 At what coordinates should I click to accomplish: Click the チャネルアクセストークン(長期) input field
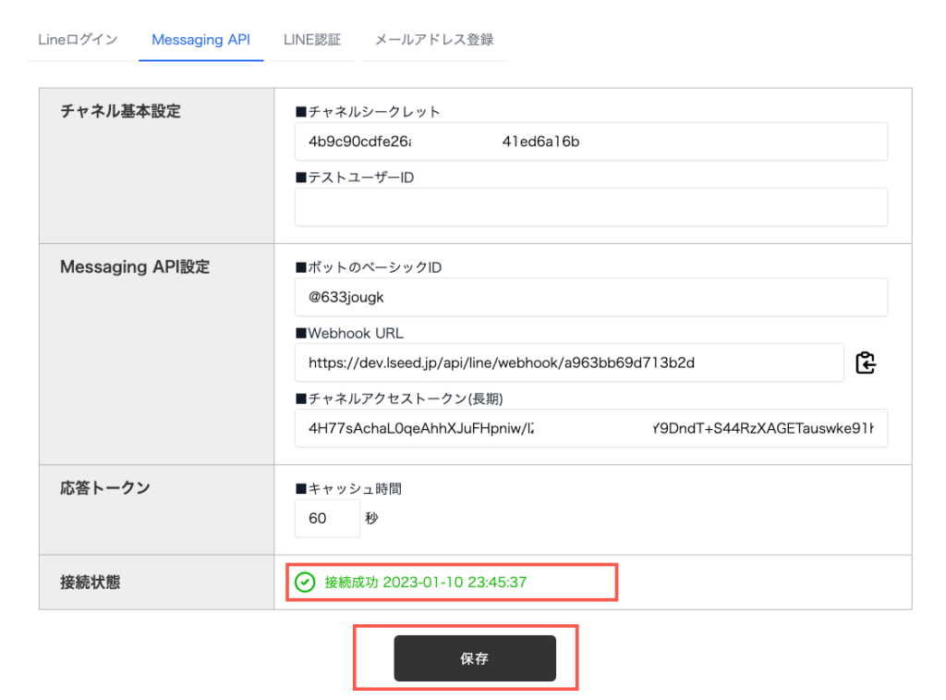pos(591,428)
